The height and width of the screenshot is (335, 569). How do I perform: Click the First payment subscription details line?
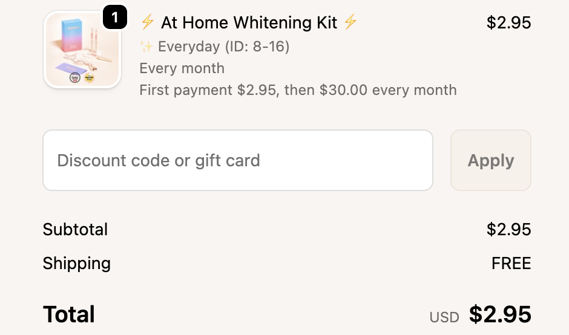coord(298,90)
